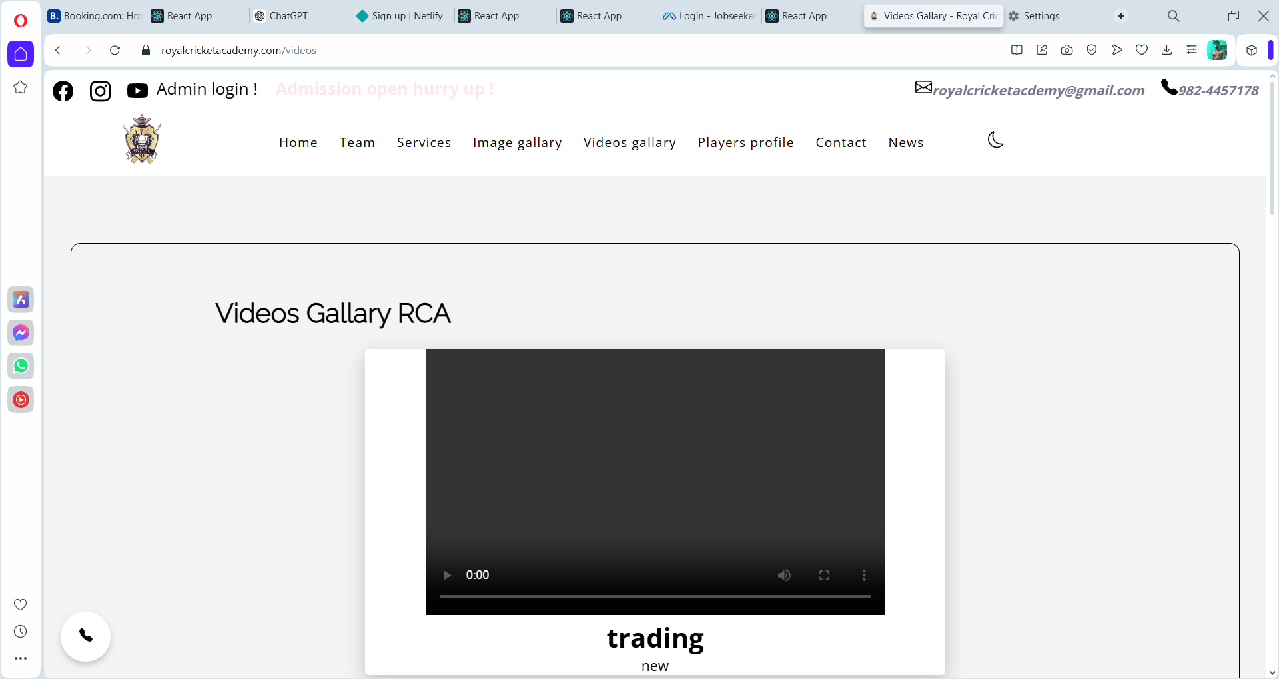Open Messenger in the Opera sidebar
Screen dimensions: 1279x679
coord(21,333)
